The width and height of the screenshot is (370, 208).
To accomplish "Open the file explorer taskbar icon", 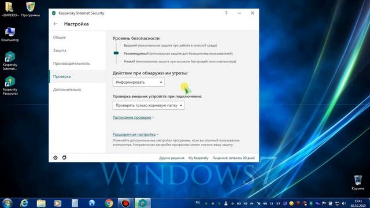I will 41,203.
